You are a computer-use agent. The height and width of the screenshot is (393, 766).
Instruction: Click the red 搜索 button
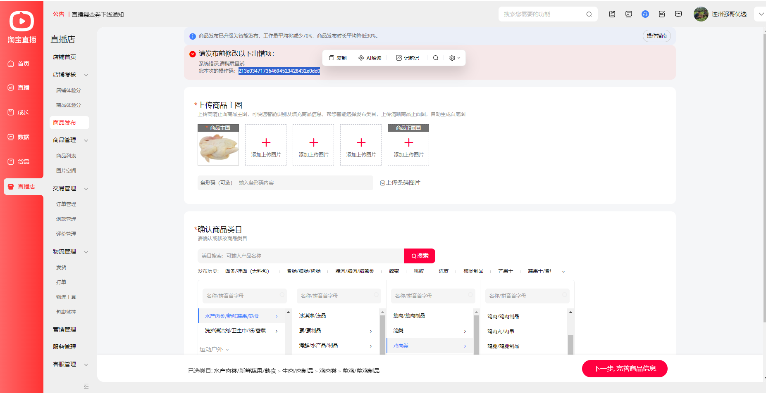pos(420,256)
